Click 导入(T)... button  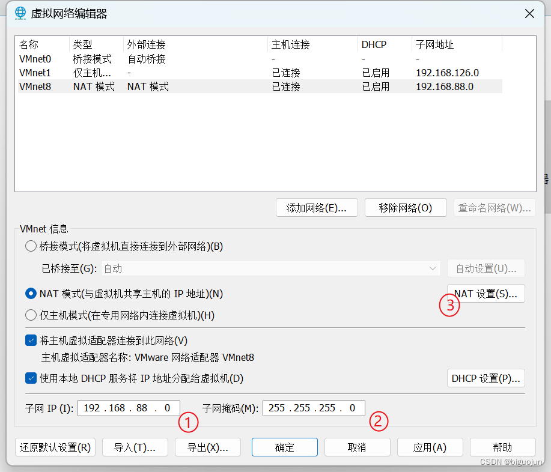pos(135,447)
